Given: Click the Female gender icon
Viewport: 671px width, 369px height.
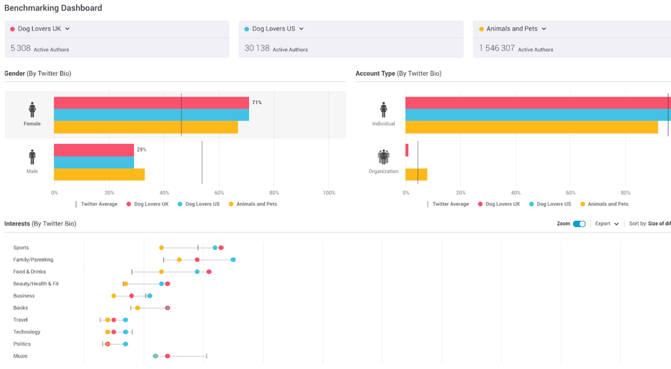Looking at the screenshot, I should 32,109.
